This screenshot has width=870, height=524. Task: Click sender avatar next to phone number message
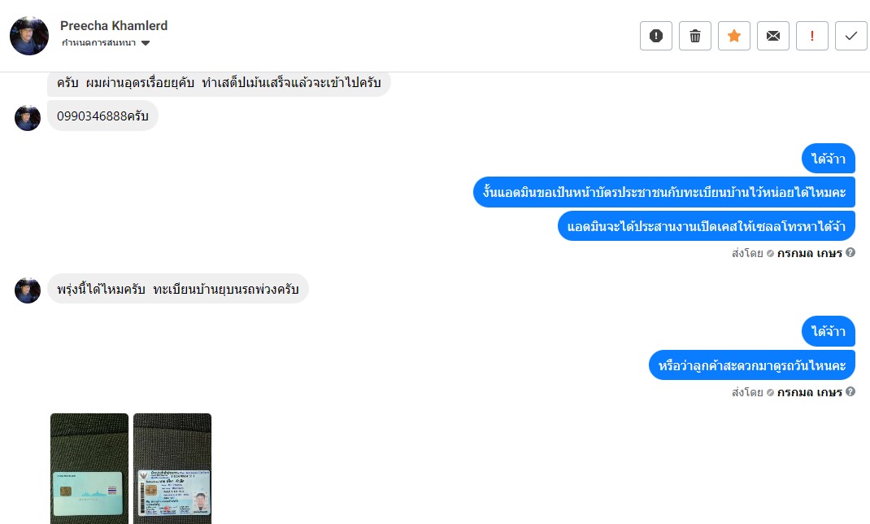click(28, 118)
